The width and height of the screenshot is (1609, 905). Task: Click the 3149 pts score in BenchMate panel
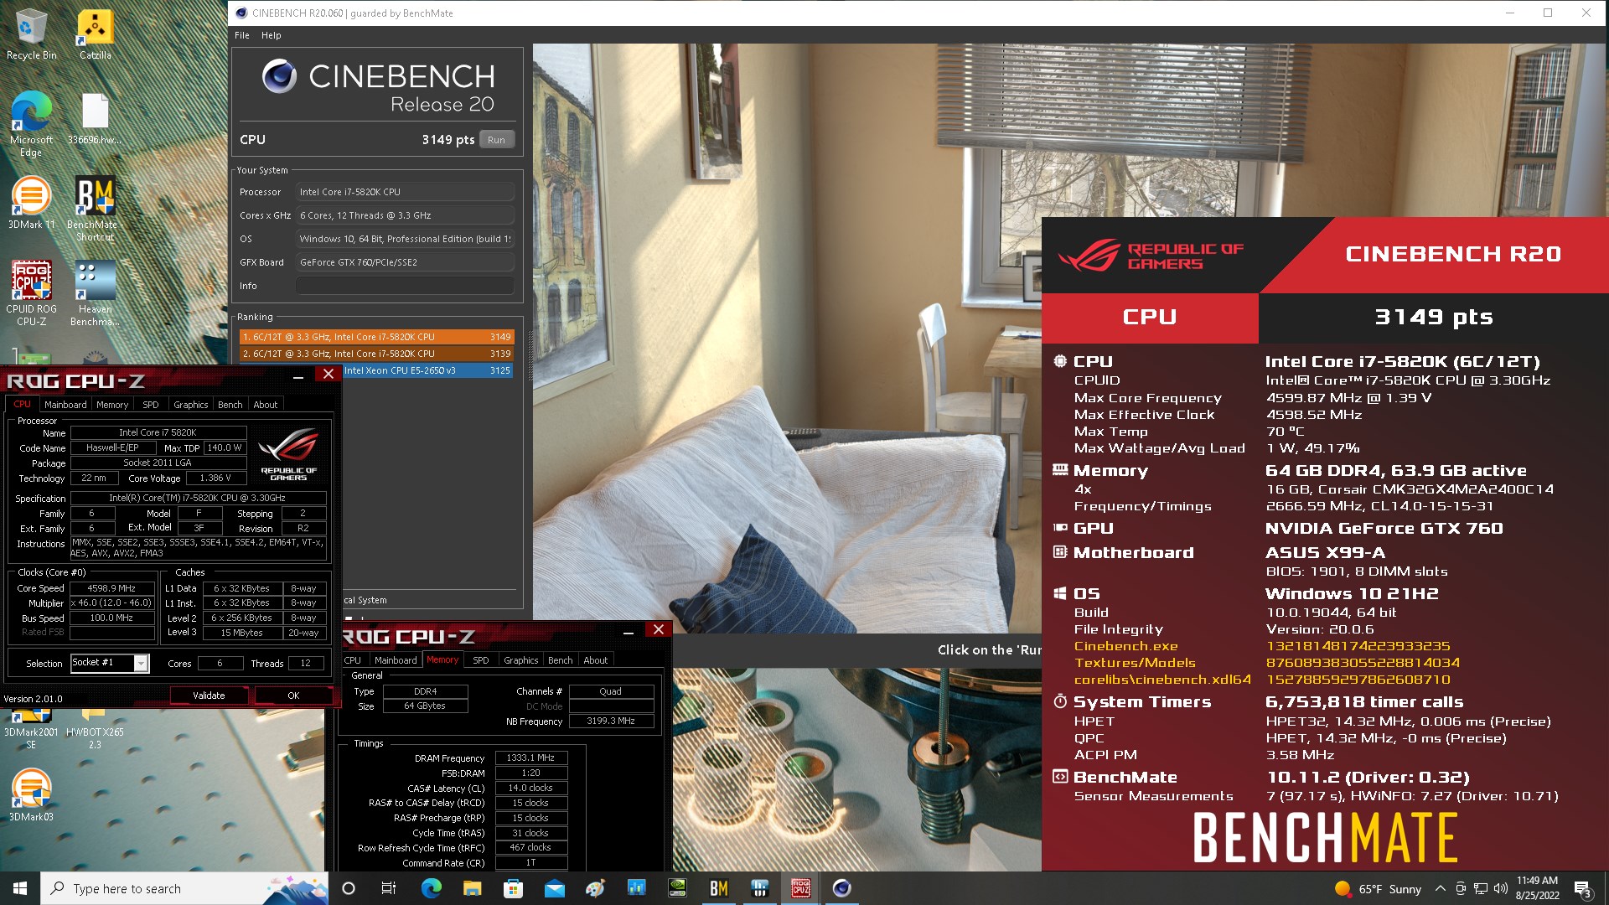(x=1434, y=317)
